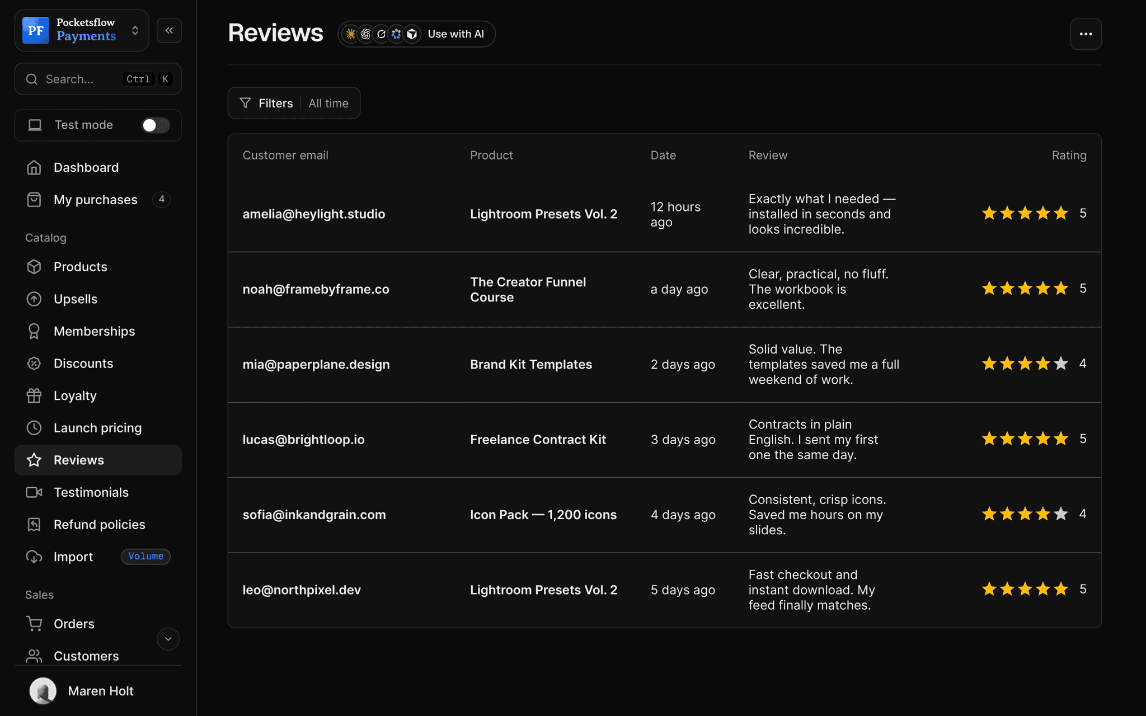Click the Memberships badge icon

(x=34, y=331)
